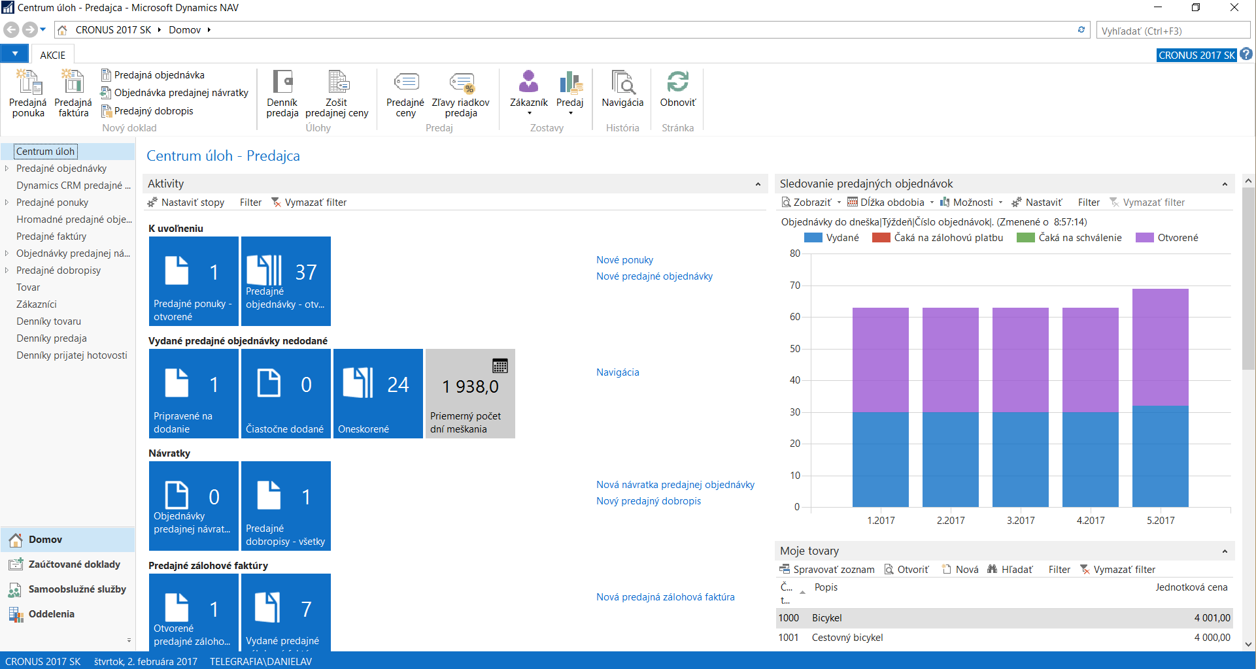This screenshot has height=669, width=1256.
Task: Create a new Predajná ponuka from ribbon
Action: pyautogui.click(x=28, y=93)
